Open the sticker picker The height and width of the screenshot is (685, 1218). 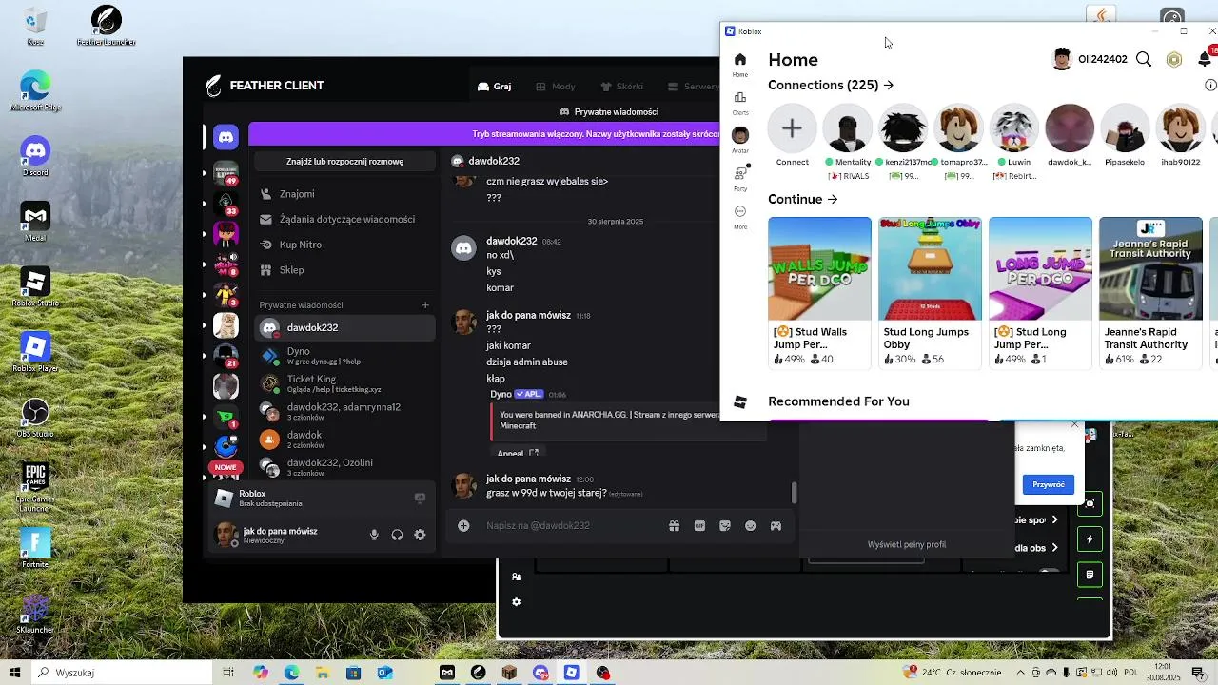[x=725, y=525]
